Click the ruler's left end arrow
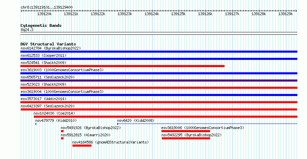This screenshot has height=159, width=307. pyautogui.click(x=21, y=11)
